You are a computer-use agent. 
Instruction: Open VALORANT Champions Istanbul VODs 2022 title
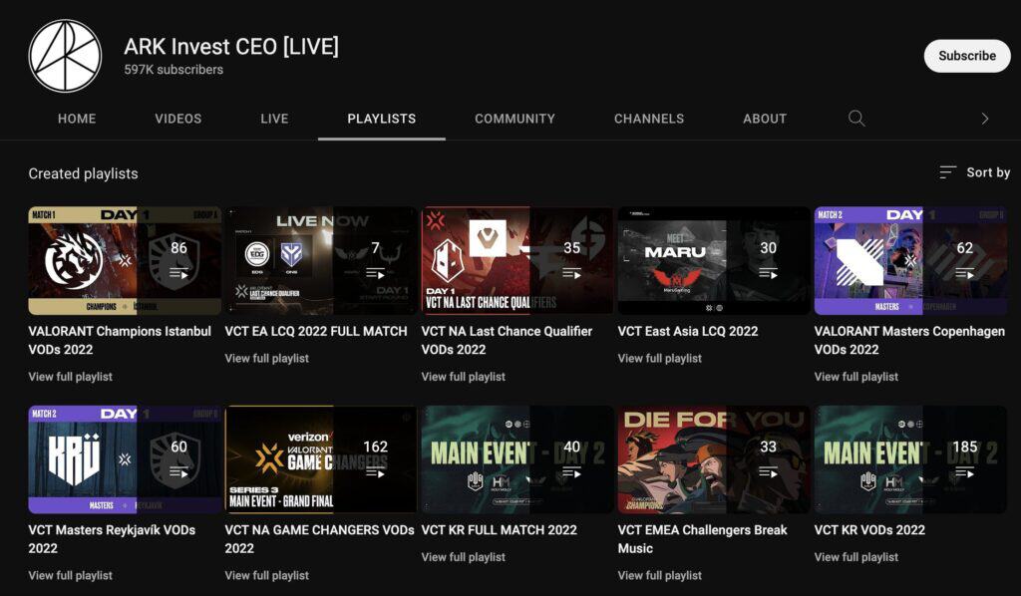pos(120,340)
